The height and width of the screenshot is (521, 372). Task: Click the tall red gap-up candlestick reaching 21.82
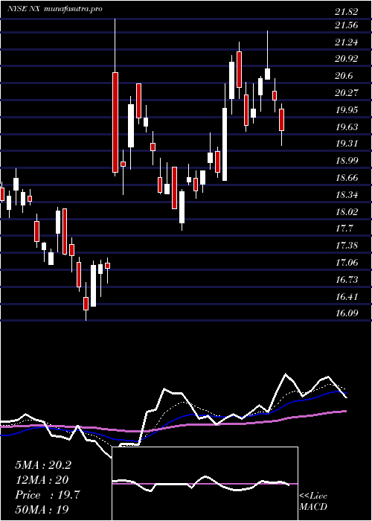coord(115,122)
